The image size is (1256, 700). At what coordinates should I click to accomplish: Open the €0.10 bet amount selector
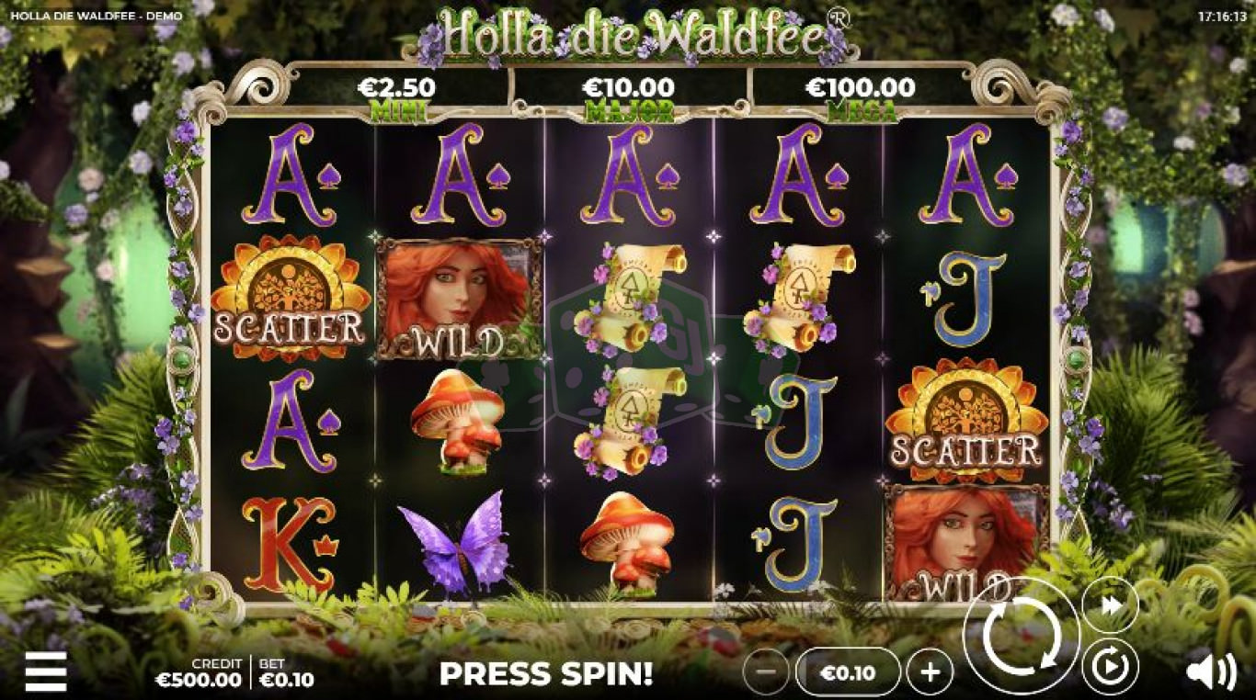[848, 672]
